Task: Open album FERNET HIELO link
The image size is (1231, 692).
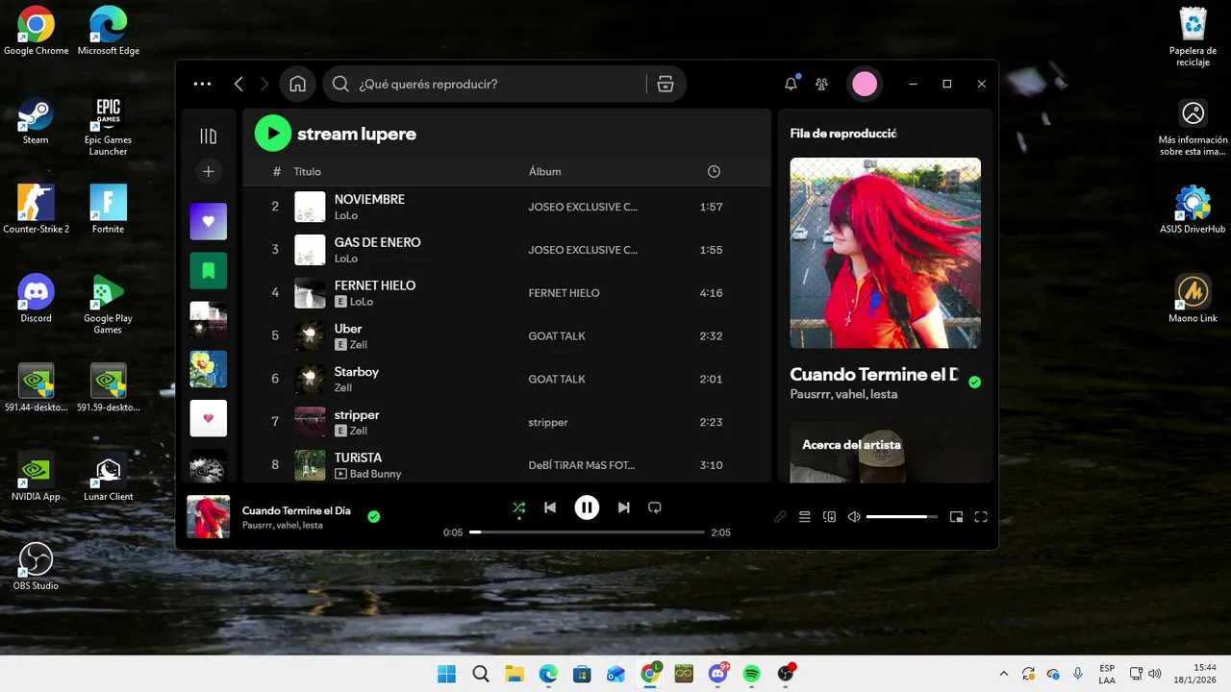Action: tap(564, 293)
